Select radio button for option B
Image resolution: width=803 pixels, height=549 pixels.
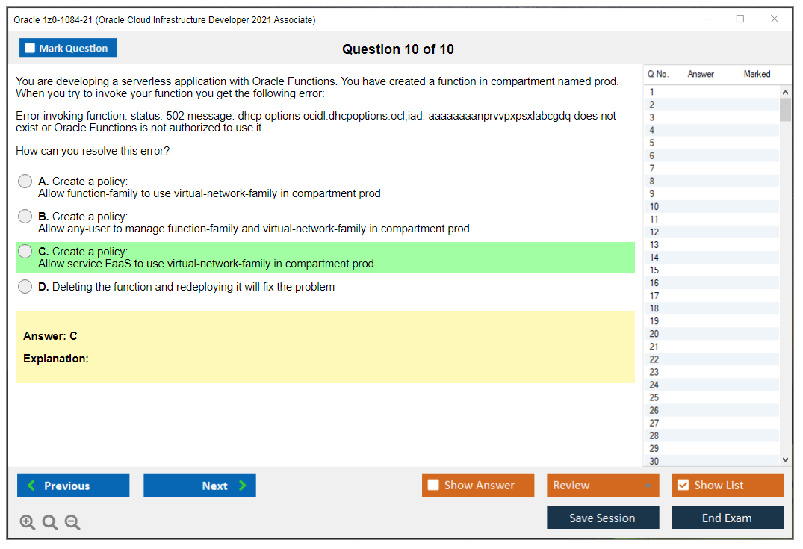pyautogui.click(x=25, y=216)
